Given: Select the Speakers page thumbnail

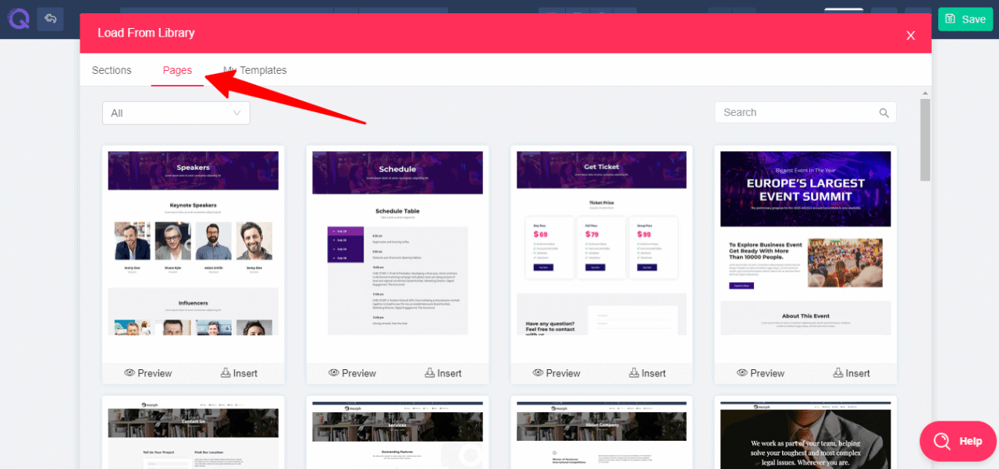Looking at the screenshot, I should [x=193, y=243].
